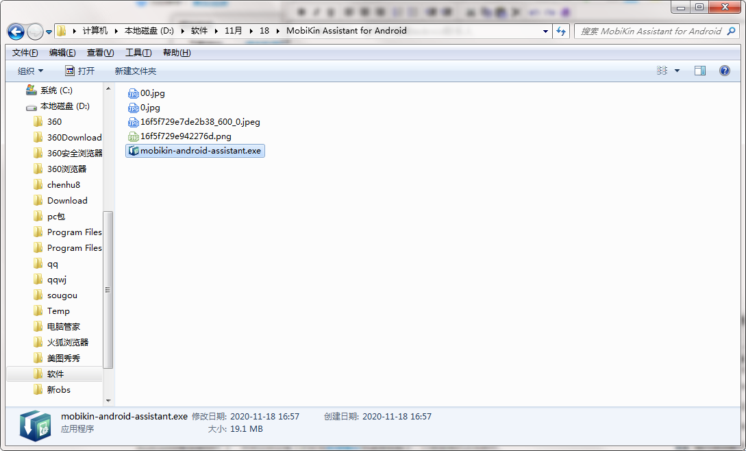Change view with the view-mode icon
Viewport: 746px width, 451px height.
click(662, 71)
